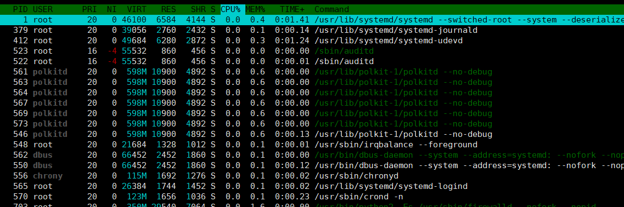Click the NI column header
The width and height of the screenshot is (624, 207).
pos(111,9)
